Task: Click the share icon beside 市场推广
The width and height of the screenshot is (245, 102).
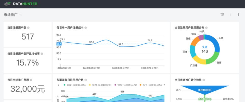Action: [x=20, y=15]
